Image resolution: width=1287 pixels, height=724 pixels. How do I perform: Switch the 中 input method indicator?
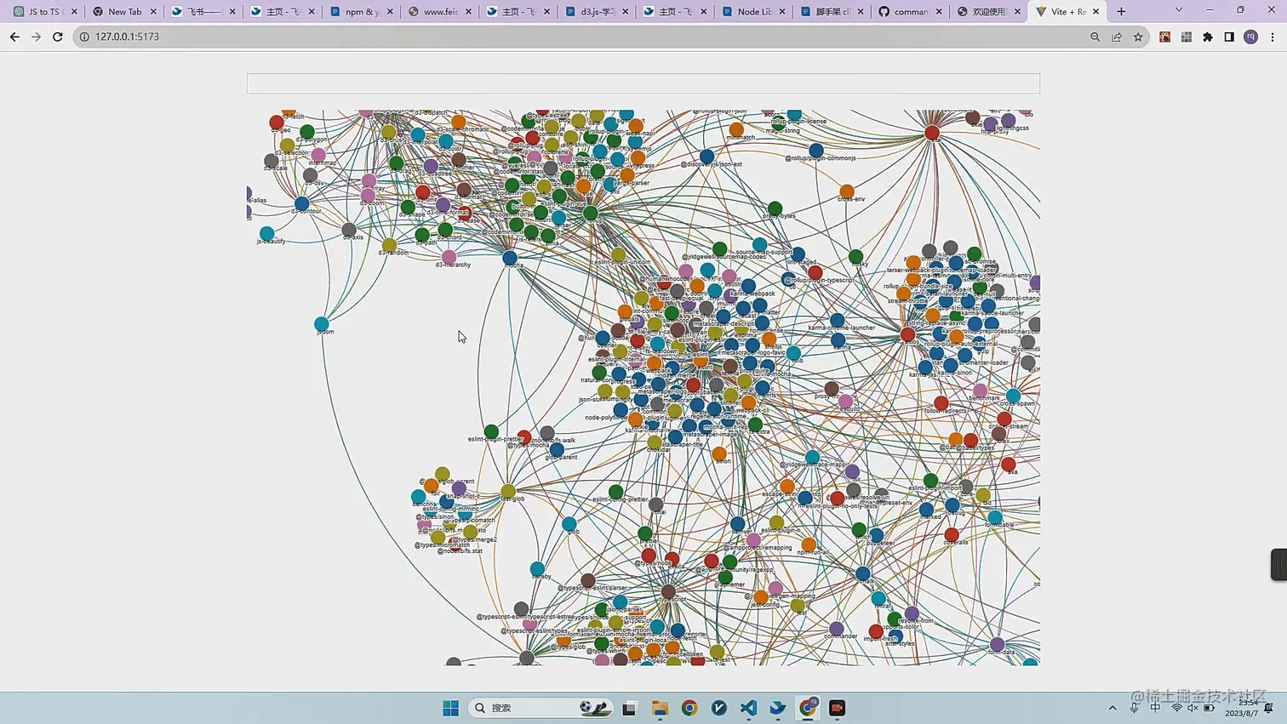pyautogui.click(x=1155, y=708)
